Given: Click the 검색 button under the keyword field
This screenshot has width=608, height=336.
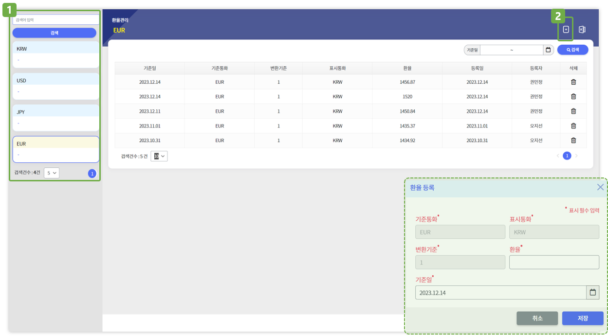Looking at the screenshot, I should click(x=55, y=33).
